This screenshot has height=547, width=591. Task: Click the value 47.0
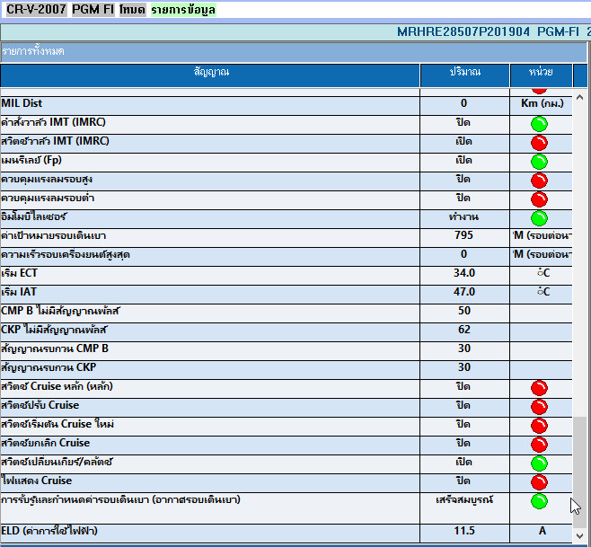(x=464, y=292)
